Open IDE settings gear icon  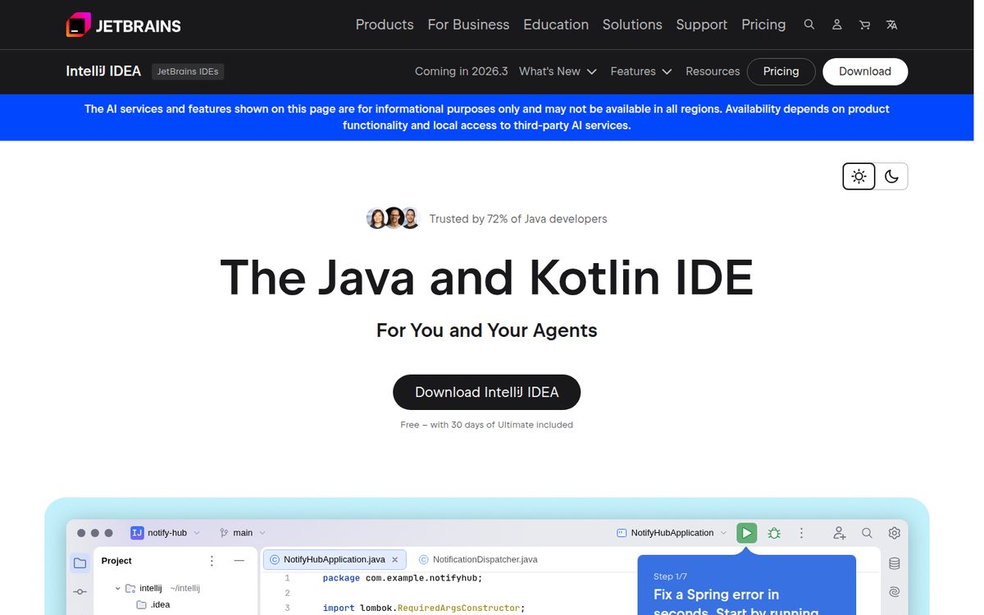click(x=895, y=533)
